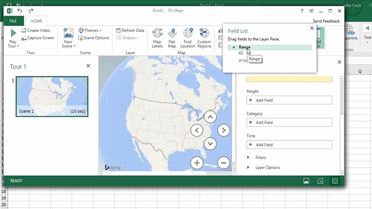
Task: Toggle Field List status bar icon
Action: click(x=335, y=181)
